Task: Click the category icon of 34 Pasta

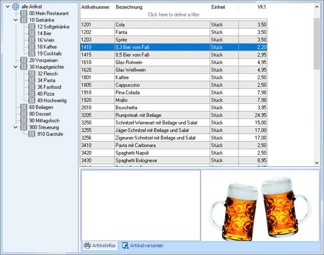Action: click(32, 80)
